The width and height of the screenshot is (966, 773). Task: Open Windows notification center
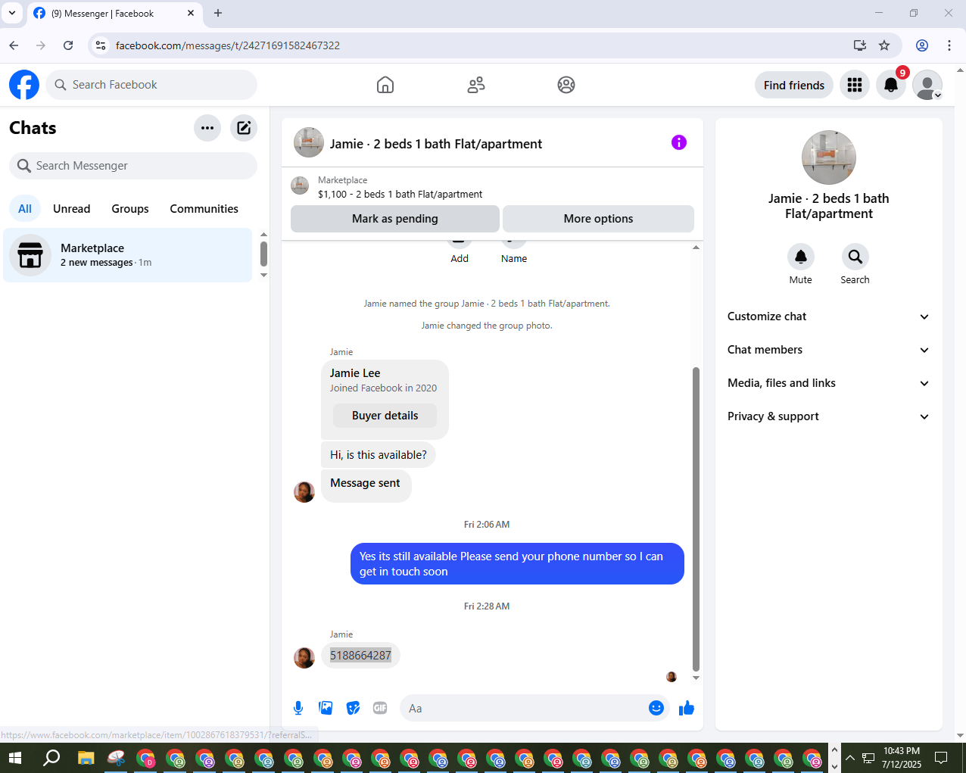pyautogui.click(x=941, y=758)
